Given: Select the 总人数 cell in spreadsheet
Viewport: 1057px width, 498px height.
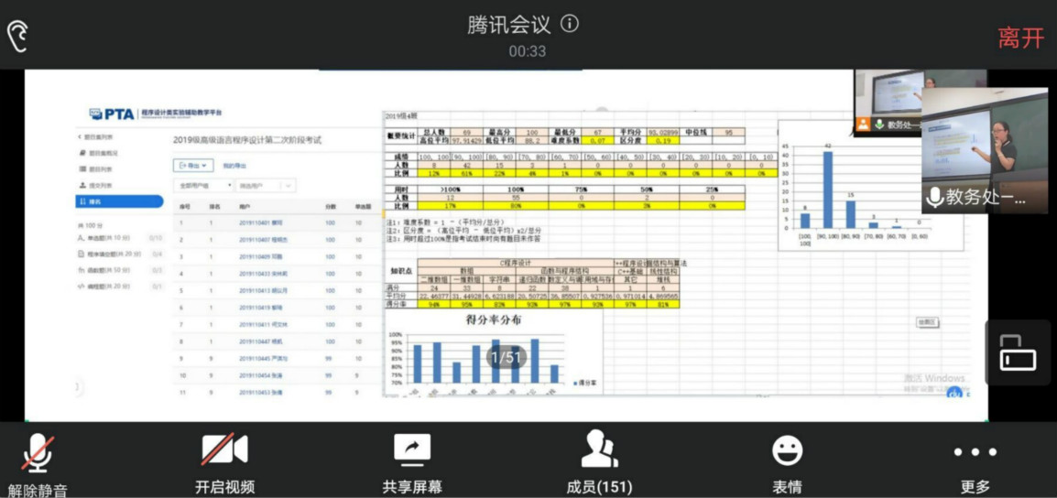Looking at the screenshot, I should pyautogui.click(x=432, y=132).
